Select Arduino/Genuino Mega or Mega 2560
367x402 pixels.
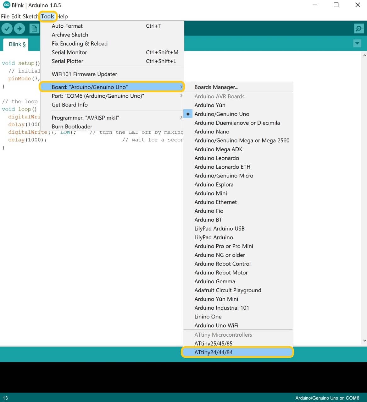coord(238,140)
